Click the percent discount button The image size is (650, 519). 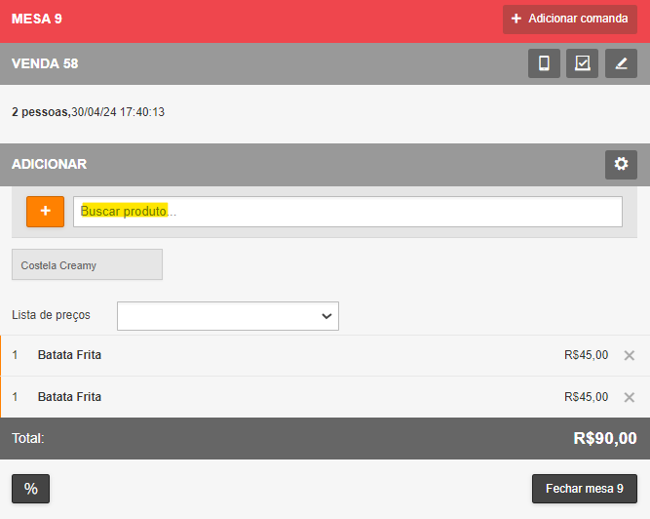coord(30,489)
